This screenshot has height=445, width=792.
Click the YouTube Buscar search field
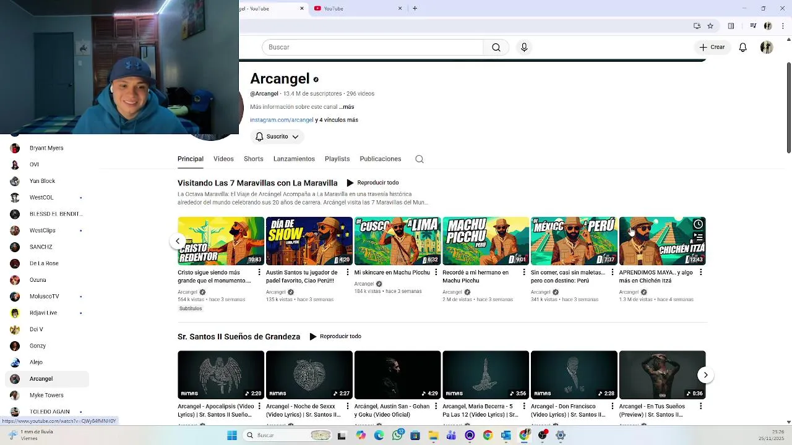click(x=372, y=47)
